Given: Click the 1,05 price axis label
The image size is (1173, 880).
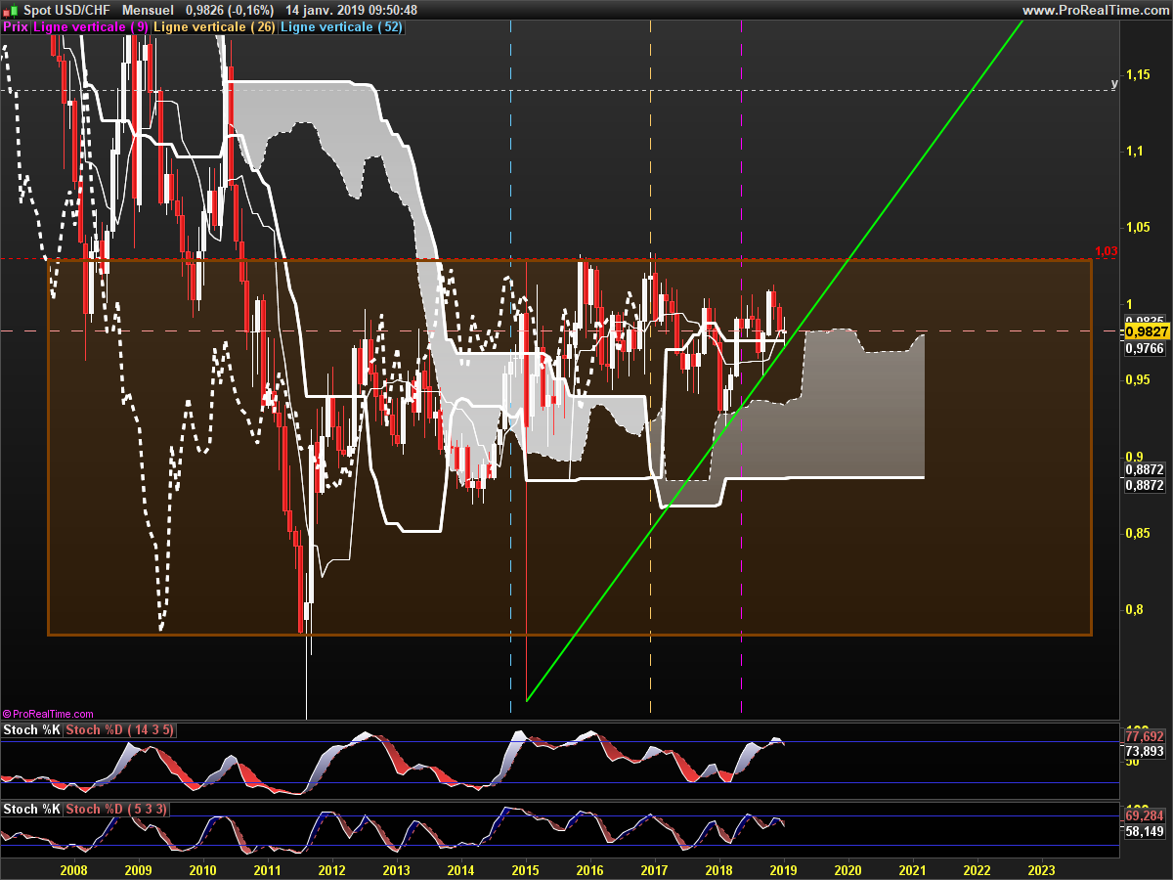Looking at the screenshot, I should (x=1137, y=228).
